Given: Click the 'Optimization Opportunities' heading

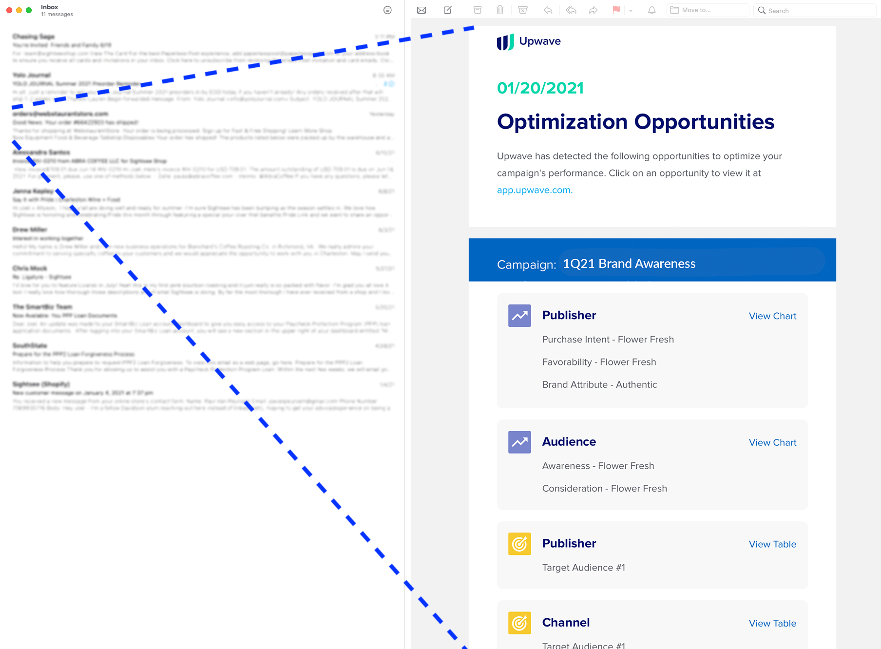Looking at the screenshot, I should pos(635,122).
